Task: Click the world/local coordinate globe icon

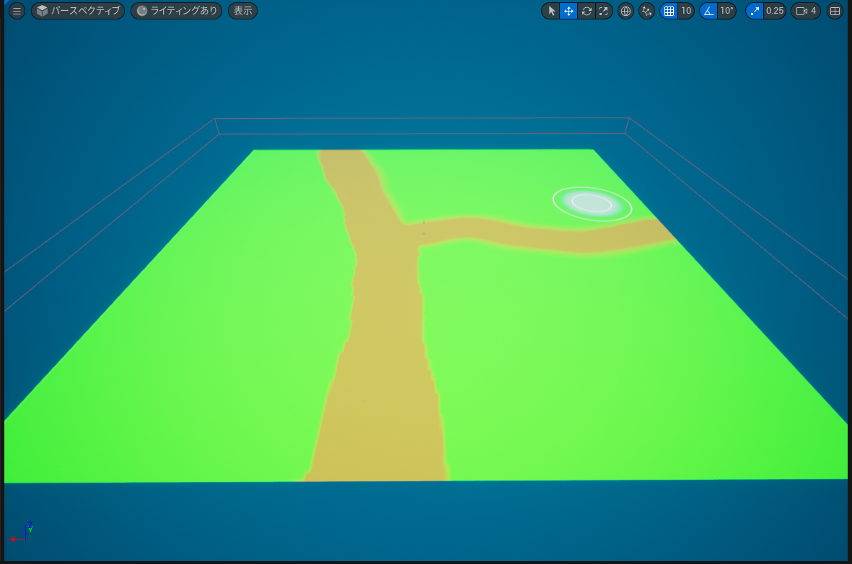Action: [x=625, y=11]
